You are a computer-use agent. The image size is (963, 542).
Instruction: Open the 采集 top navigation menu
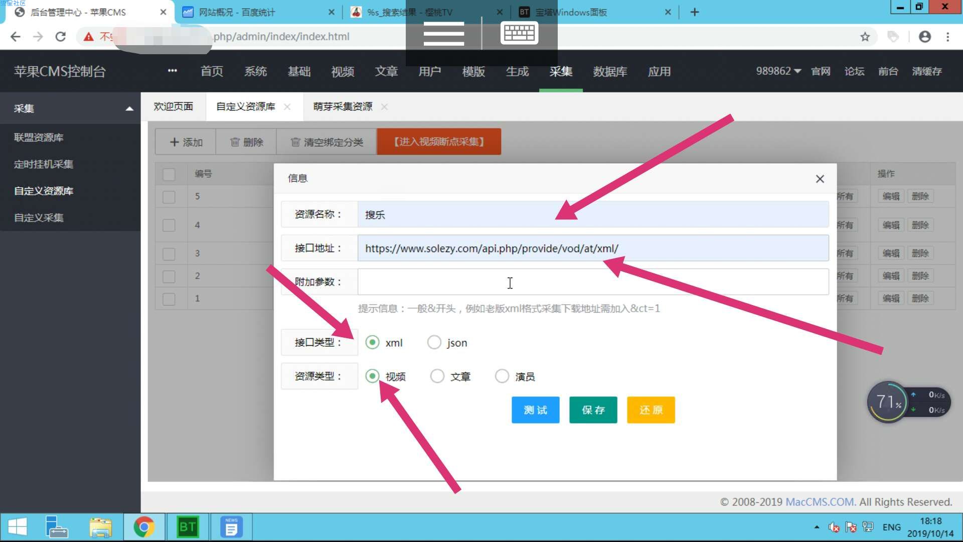pos(561,71)
